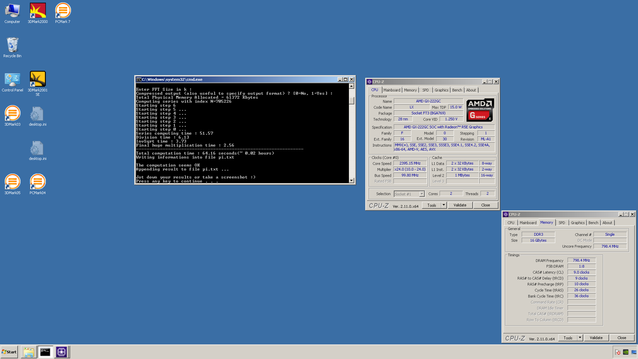
Task: Click the Multiplier value x24.0 (10.0 - 24.0)
Action: 410,169
